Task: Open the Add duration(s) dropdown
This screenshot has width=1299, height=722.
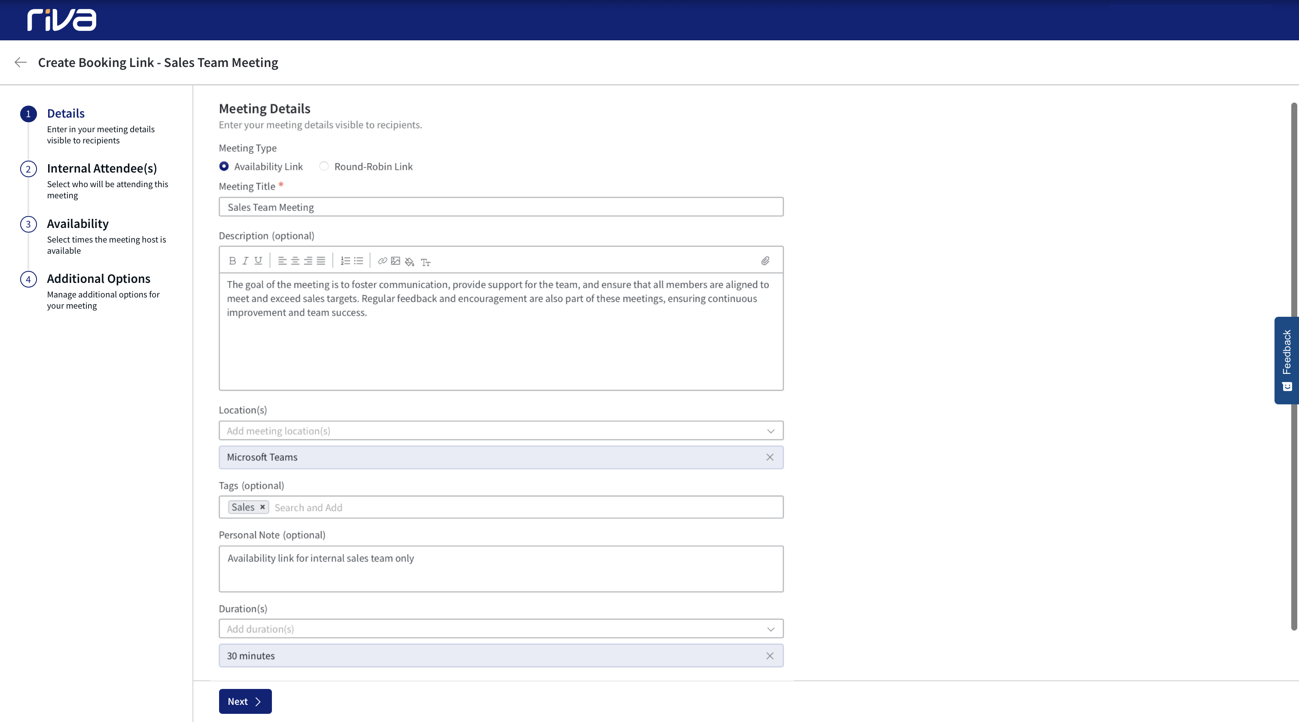Action: [x=501, y=628]
